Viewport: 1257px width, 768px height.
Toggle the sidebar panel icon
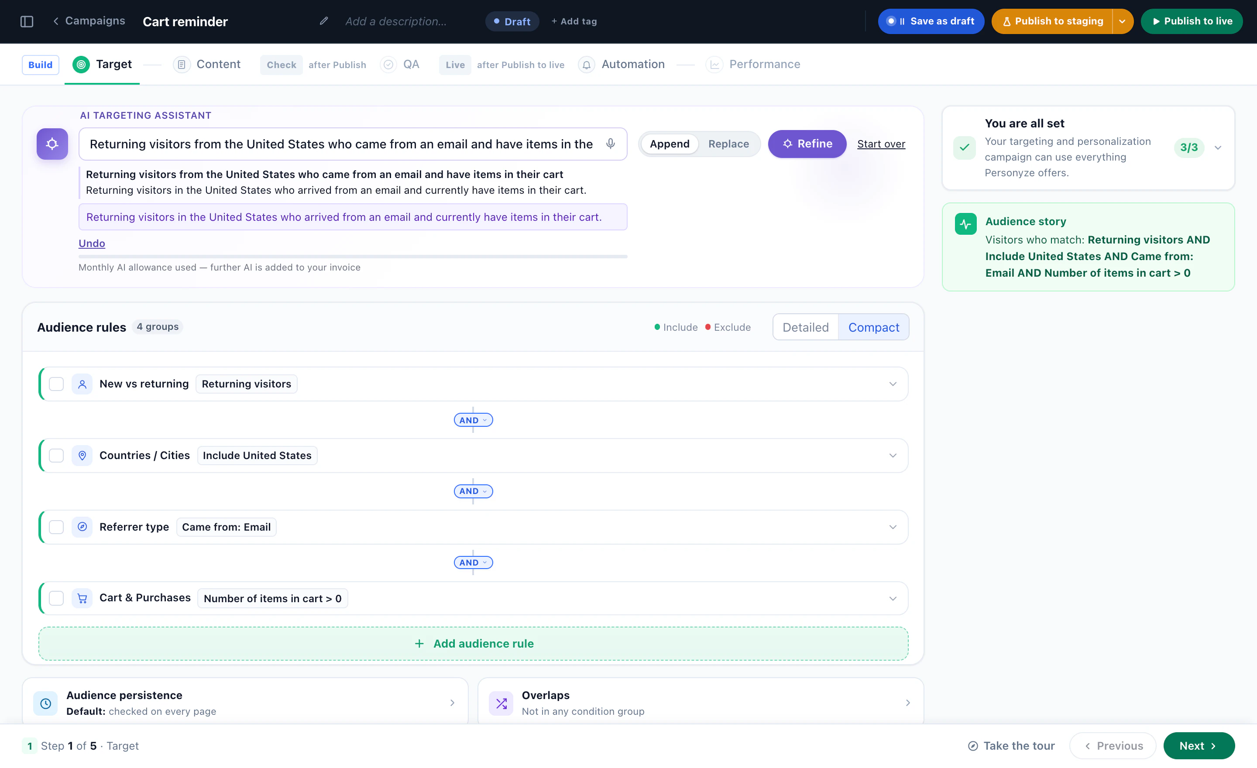click(x=27, y=21)
